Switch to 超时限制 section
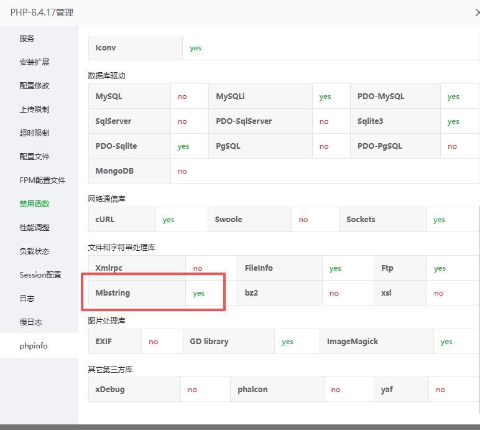The image size is (480, 430). [x=34, y=133]
